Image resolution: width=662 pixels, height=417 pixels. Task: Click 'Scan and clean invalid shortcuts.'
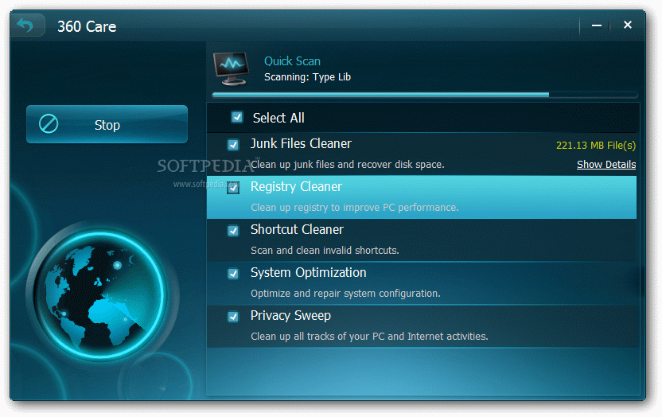coord(325,251)
